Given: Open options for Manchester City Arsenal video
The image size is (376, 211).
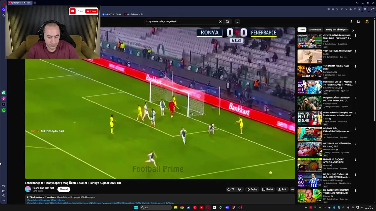Looking at the screenshot, I should (x=355, y=82).
